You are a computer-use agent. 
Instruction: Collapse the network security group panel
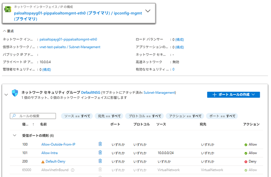point(6,94)
